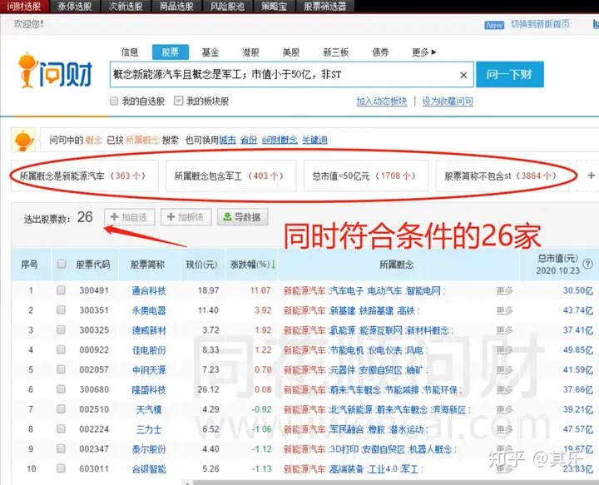
Task: Expand 更多 concepts for 天汽模
Action: pos(504,410)
